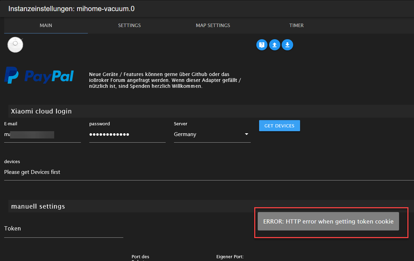
Task: Click the manuell settings heading
Action: [x=38, y=207]
